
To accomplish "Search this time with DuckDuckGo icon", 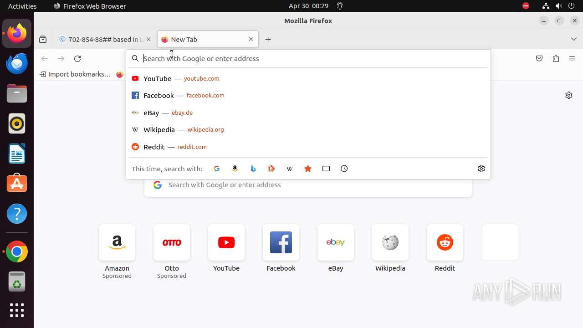I will [271, 169].
